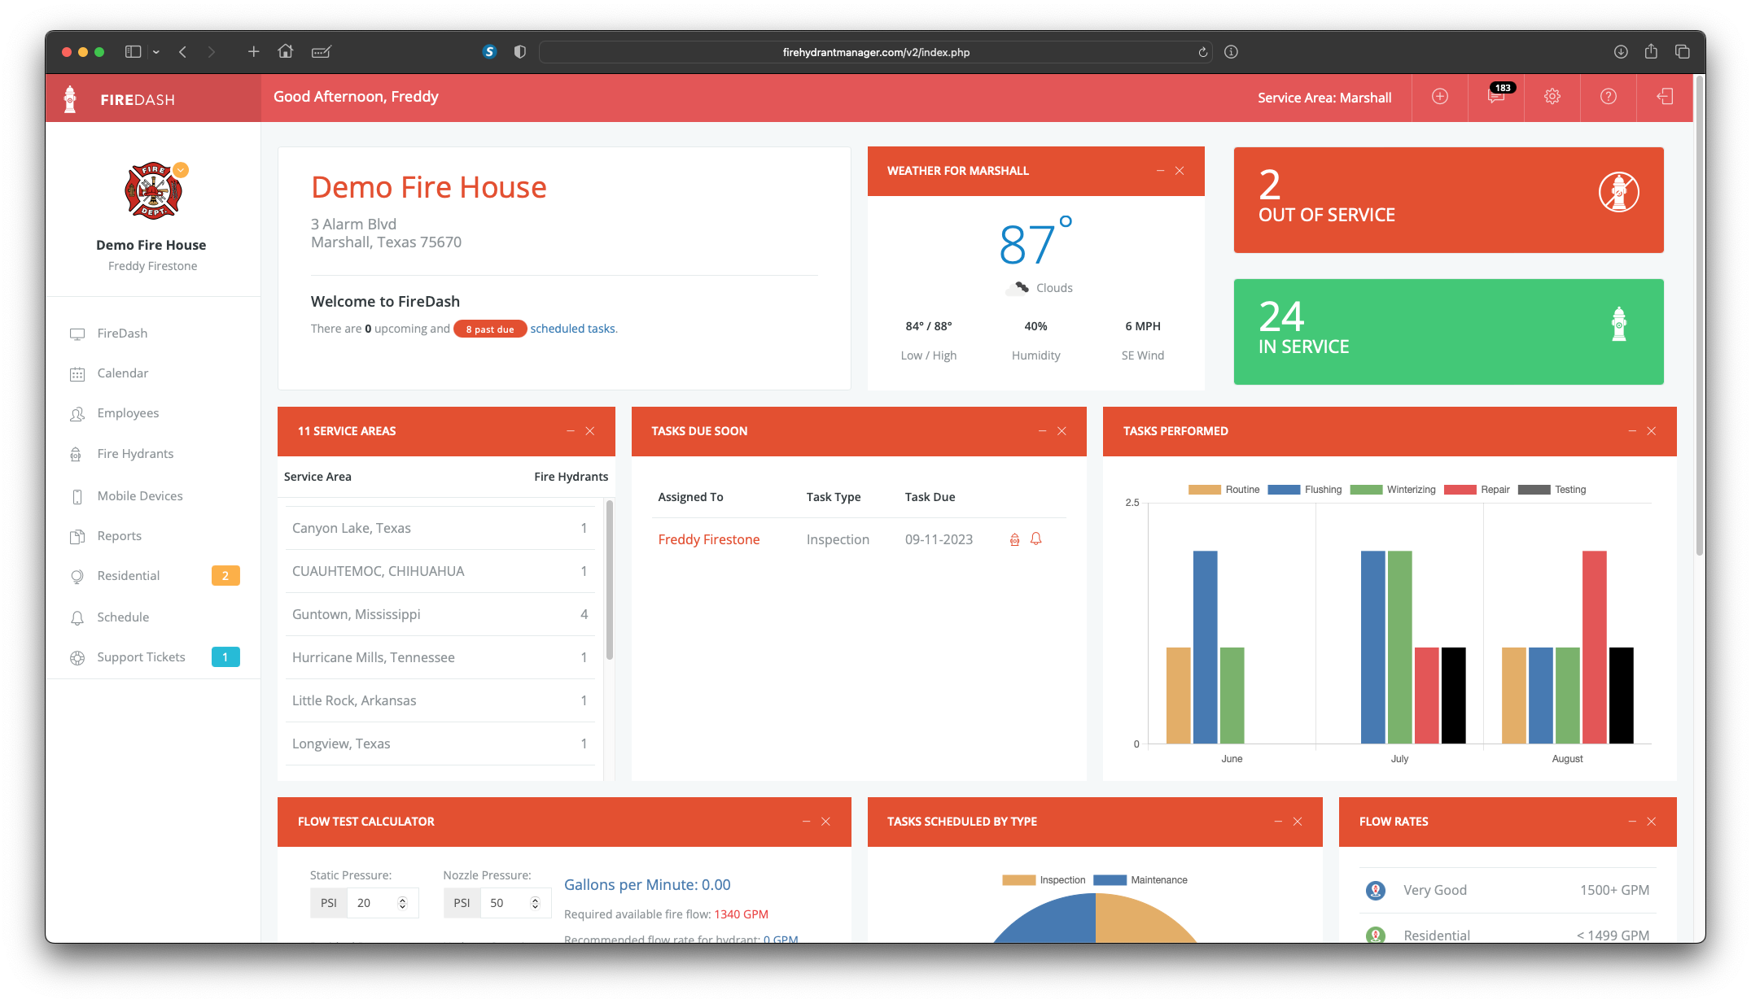Select Residential from the sidebar menu
This screenshot has width=1751, height=1003.
pos(128,575)
